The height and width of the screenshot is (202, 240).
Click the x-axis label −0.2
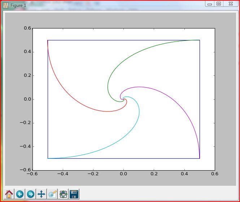(93, 174)
